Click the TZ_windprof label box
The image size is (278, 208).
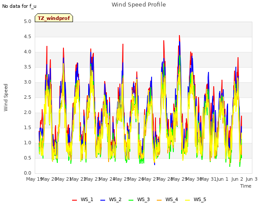click(x=54, y=18)
